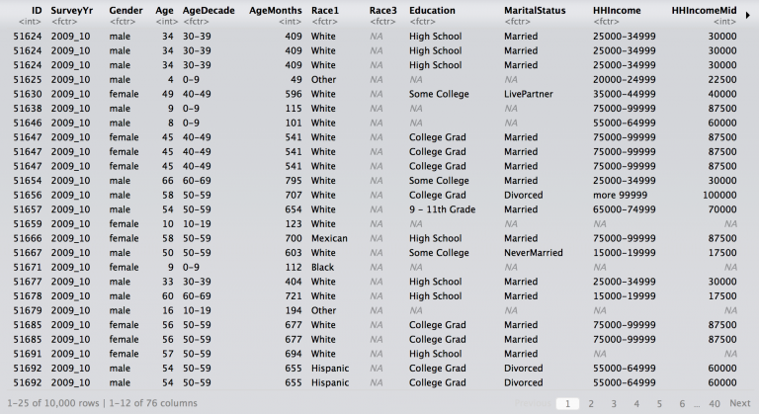Jump to page 3 in pagination
This screenshot has height=414, width=759.
(x=613, y=403)
